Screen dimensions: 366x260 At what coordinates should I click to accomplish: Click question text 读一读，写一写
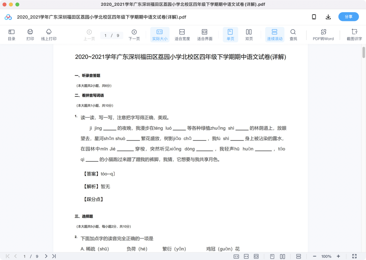coord(125,118)
